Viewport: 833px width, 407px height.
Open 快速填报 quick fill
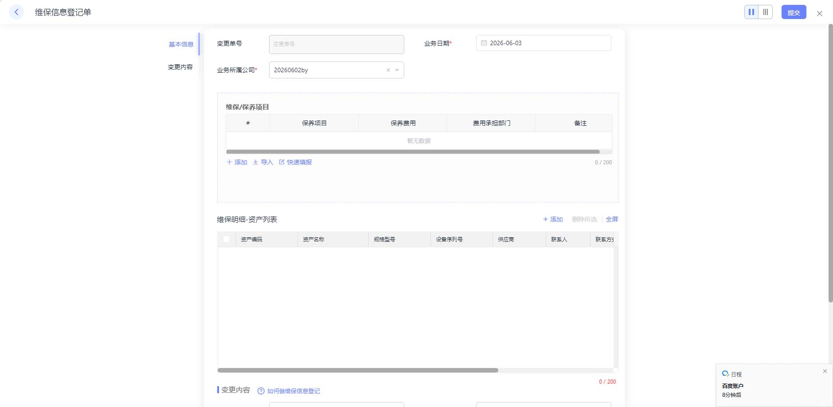tap(295, 162)
